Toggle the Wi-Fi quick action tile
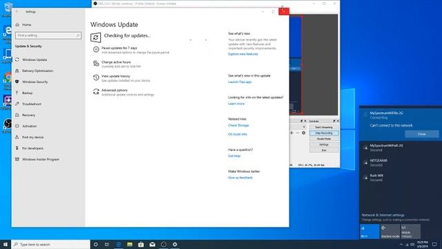This screenshot has width=442, height=249. [369, 232]
